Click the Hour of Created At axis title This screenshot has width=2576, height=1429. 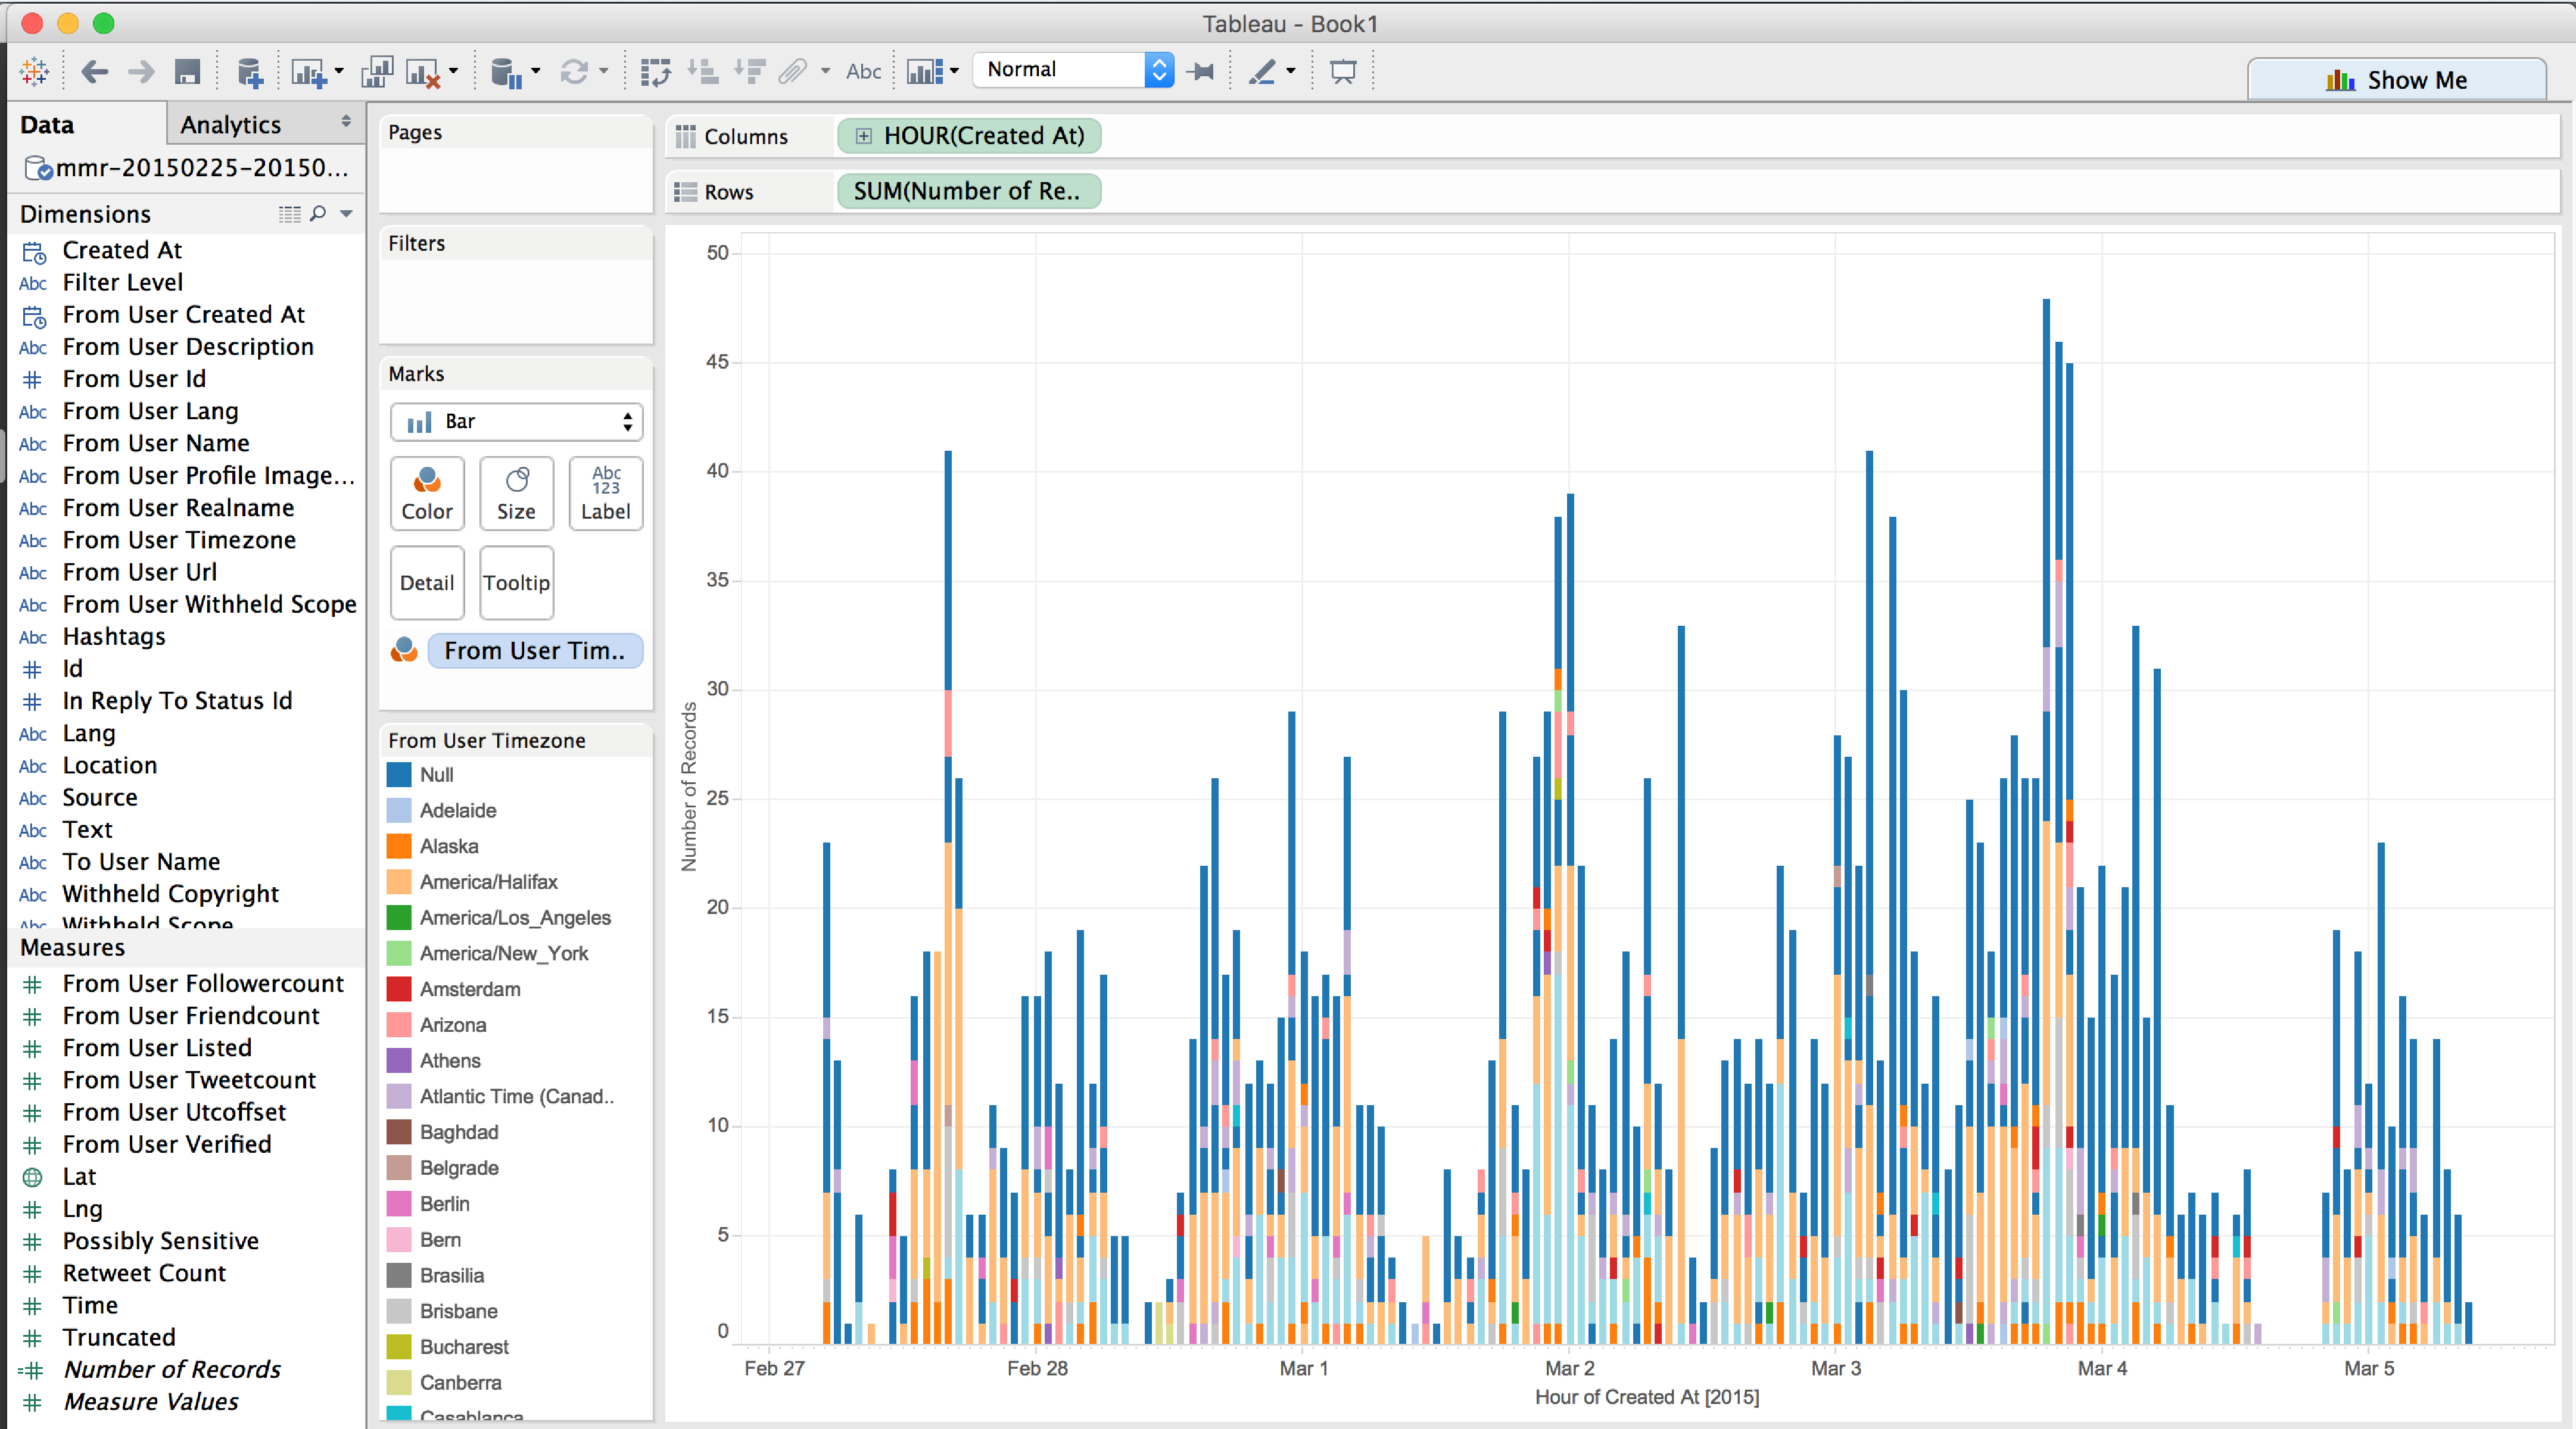1647,1398
